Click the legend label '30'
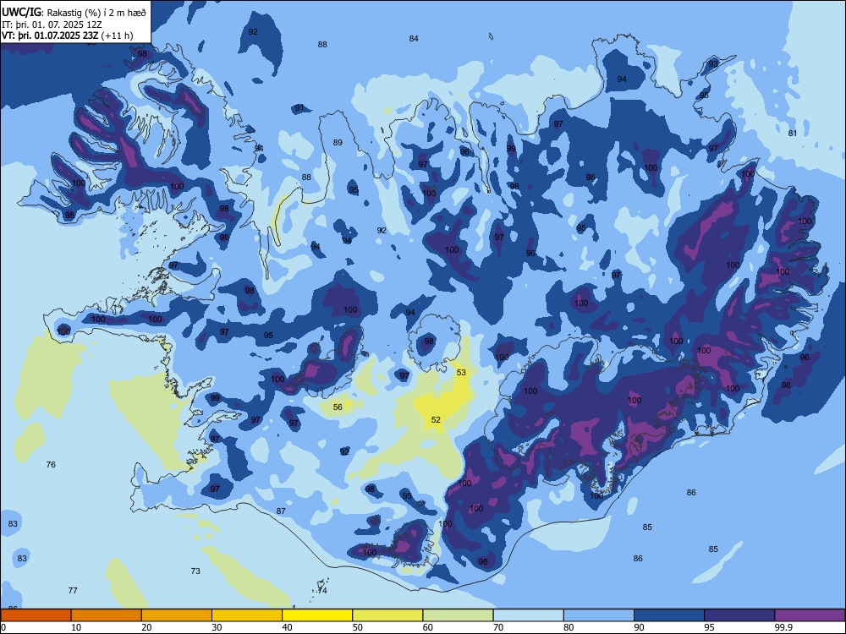The image size is (846, 634). point(217,627)
